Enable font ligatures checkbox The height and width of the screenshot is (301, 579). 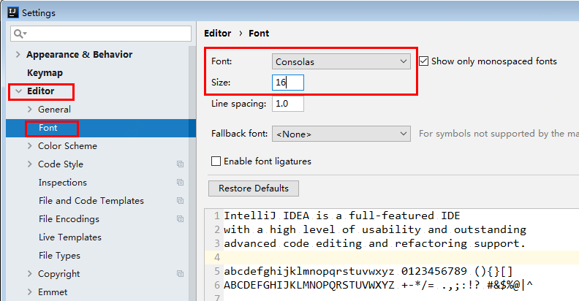pyautogui.click(x=216, y=161)
